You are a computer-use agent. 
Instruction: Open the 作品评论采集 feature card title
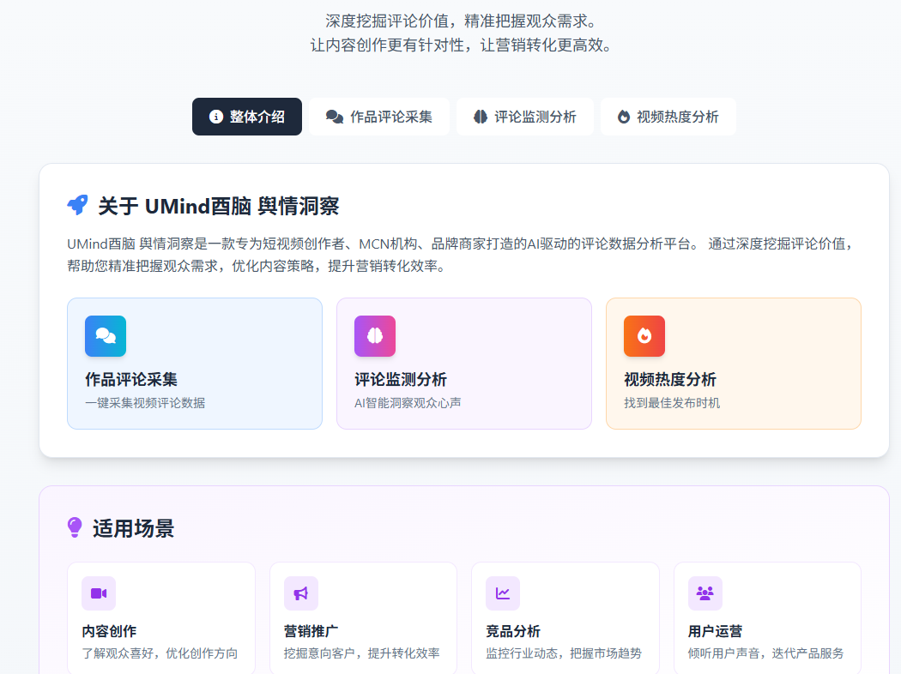tap(131, 380)
